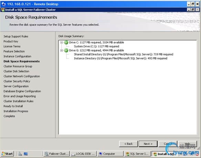Select the Shared Install Directory row
Viewport: 201px width, 158px height.
pyautogui.click(x=124, y=54)
